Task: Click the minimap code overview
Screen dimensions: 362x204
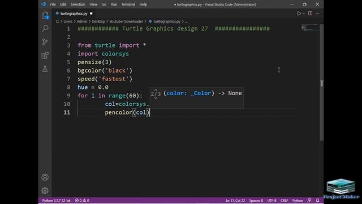Action: 310,28
